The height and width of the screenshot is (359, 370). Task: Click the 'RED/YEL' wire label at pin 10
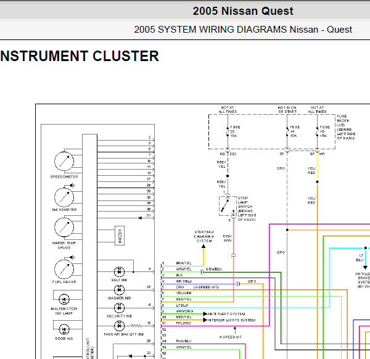point(184,317)
